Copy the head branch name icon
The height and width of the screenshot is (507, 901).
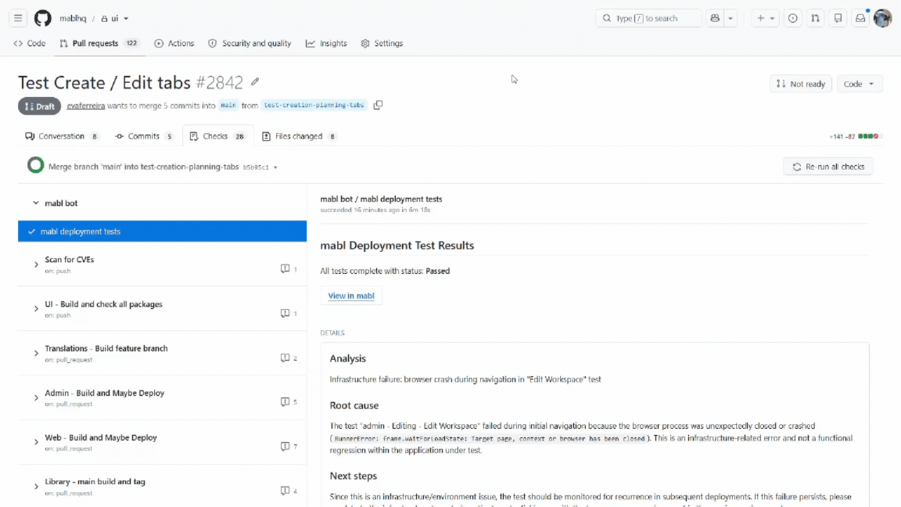[x=378, y=105]
